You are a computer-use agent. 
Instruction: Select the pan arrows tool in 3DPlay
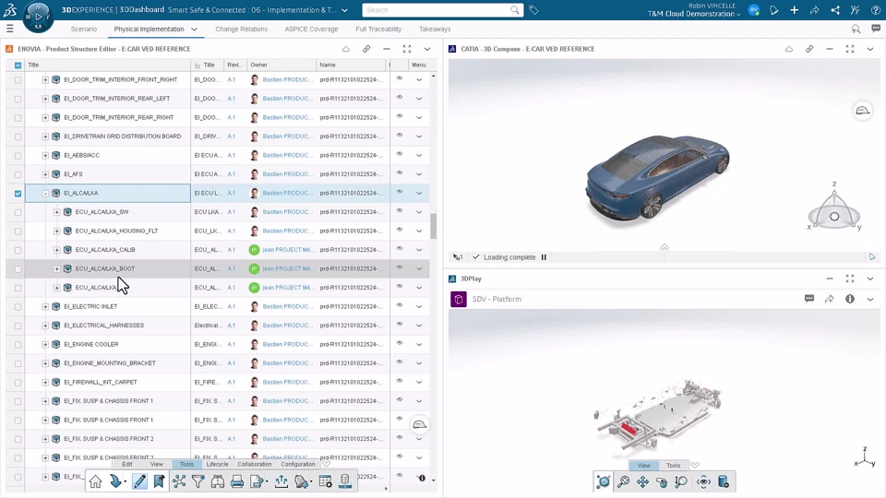[x=642, y=481]
